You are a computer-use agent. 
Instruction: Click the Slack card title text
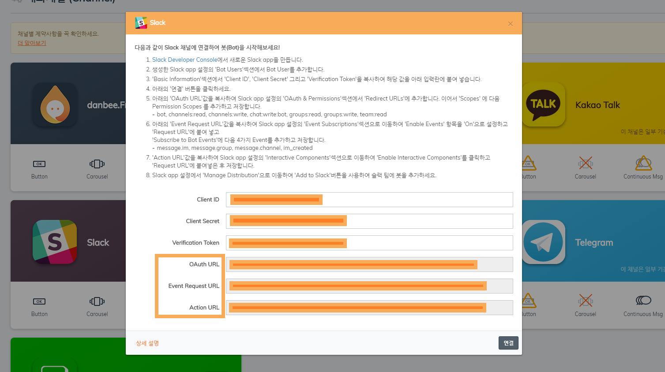[98, 242]
